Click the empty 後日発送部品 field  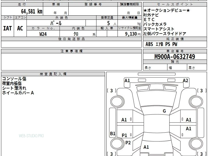[71, 44]
